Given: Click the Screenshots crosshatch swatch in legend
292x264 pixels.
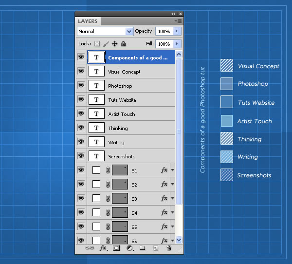Looking at the screenshot, I should pos(227,175).
